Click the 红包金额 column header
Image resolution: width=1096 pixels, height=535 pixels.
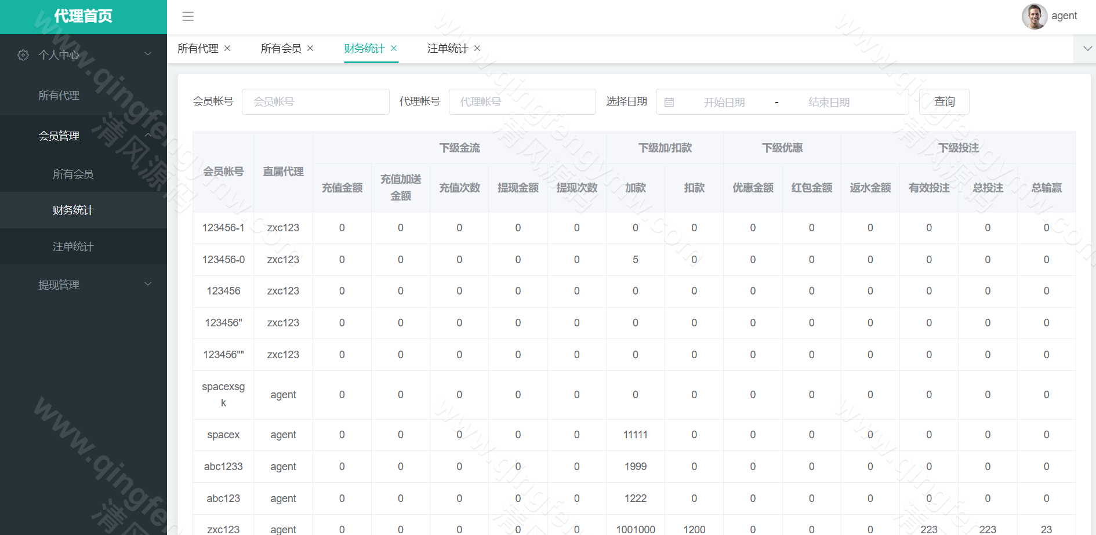[812, 188]
